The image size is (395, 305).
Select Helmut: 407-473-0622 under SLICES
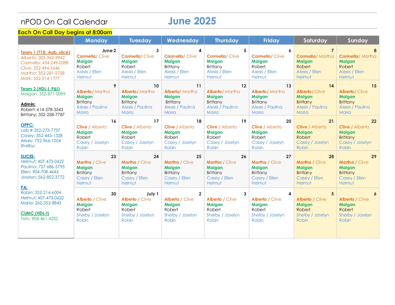(42, 161)
